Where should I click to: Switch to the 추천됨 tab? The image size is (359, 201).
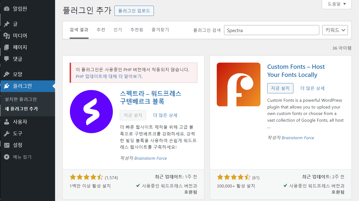point(137,30)
